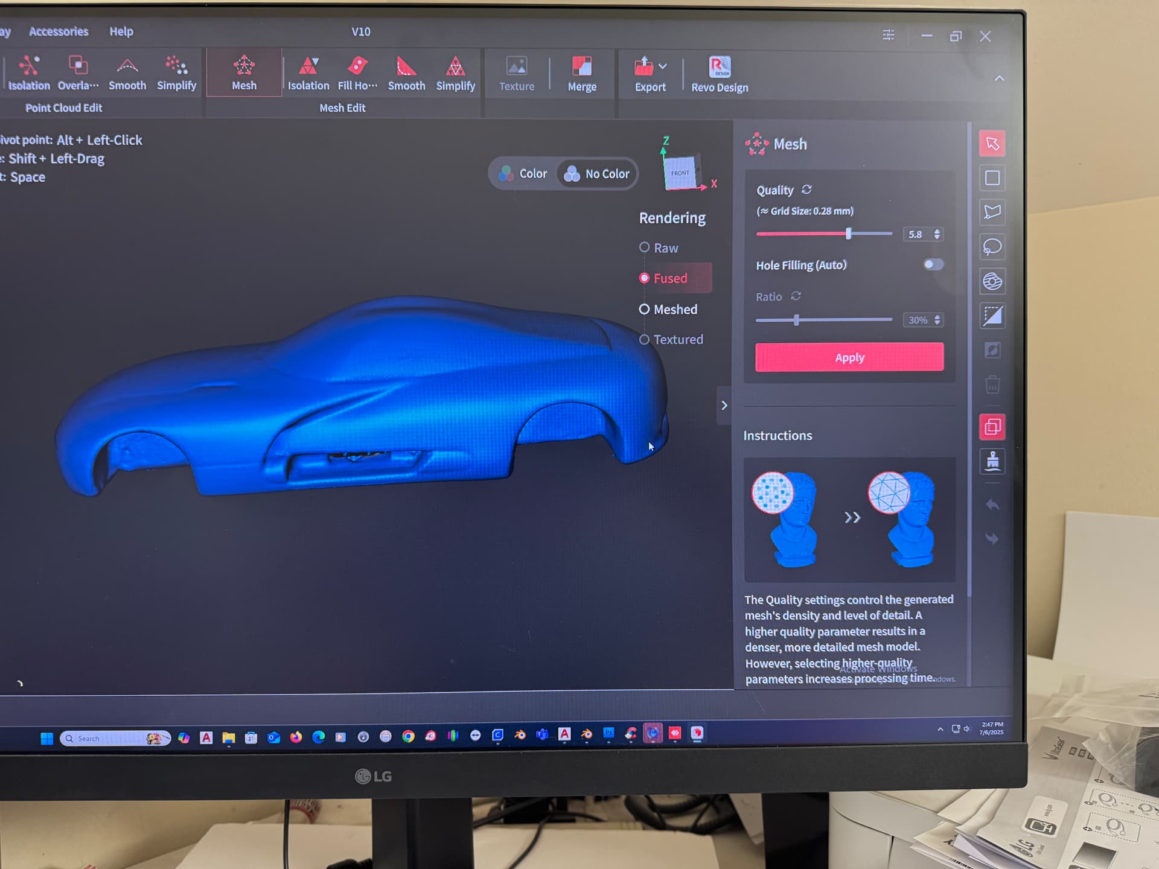Image resolution: width=1159 pixels, height=869 pixels.
Task: Set the Ratio slider handle
Action: 796,320
